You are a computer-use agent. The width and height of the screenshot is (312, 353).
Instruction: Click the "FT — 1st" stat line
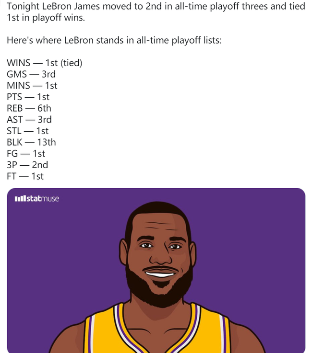pos(25,176)
